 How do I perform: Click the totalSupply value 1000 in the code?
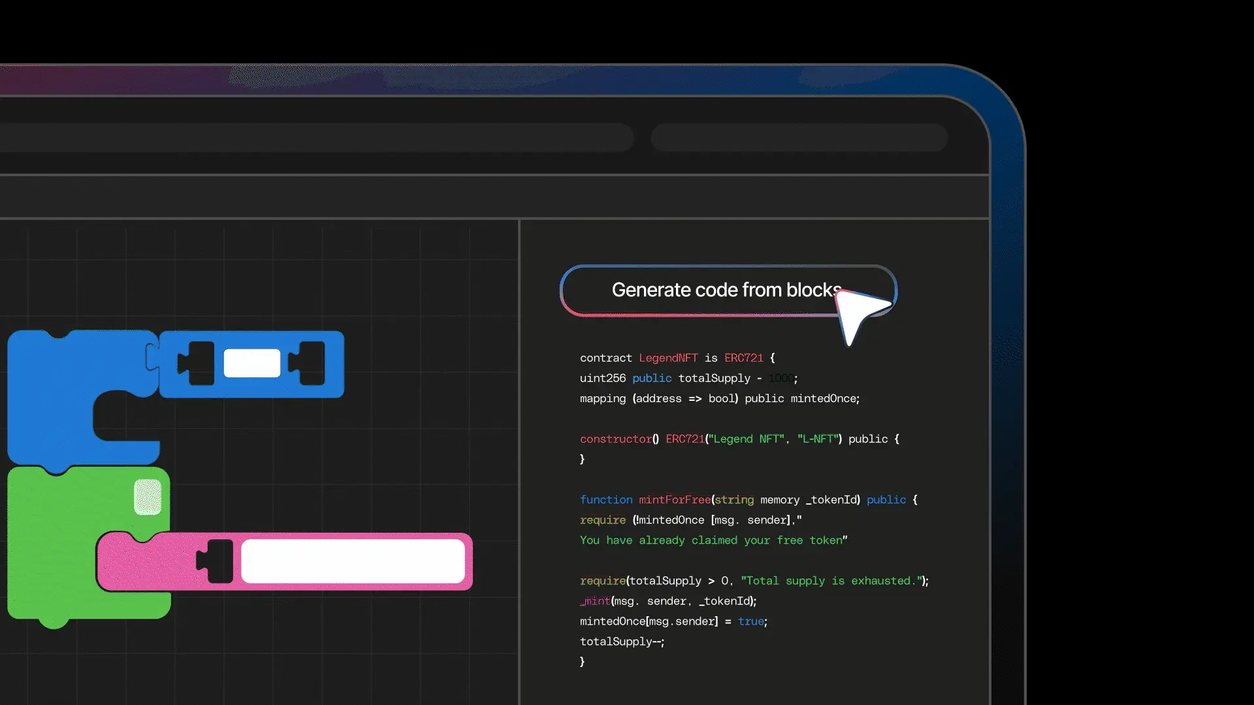tap(781, 378)
